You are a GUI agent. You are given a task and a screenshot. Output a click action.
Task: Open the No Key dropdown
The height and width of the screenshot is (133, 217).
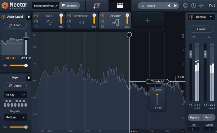pyautogui.click(x=15, y=95)
